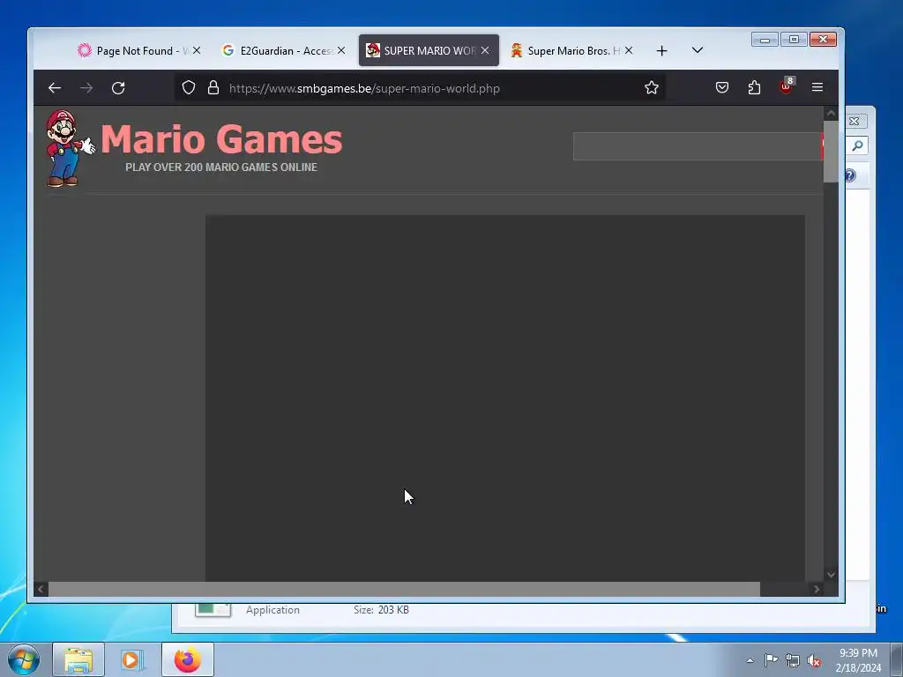This screenshot has width=903, height=677.
Task: Open a new tab with plus button
Action: tap(661, 50)
